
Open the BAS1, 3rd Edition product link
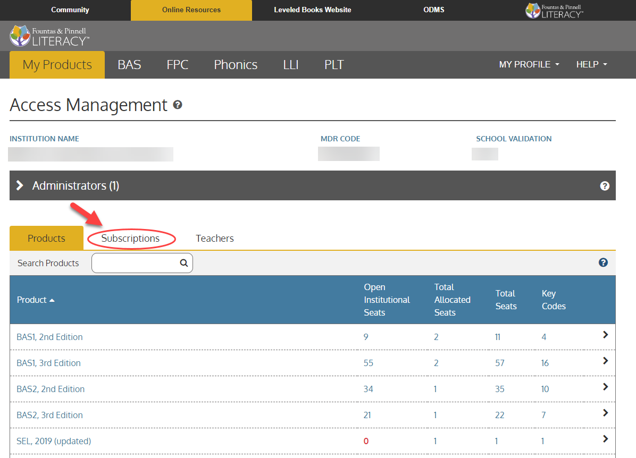(x=48, y=363)
